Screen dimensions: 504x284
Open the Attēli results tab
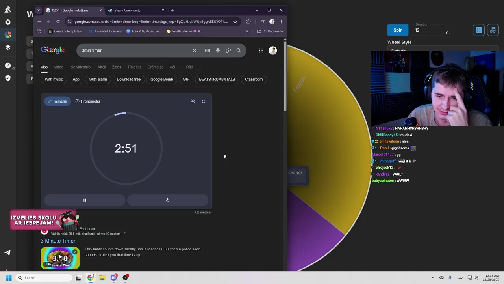[102, 67]
